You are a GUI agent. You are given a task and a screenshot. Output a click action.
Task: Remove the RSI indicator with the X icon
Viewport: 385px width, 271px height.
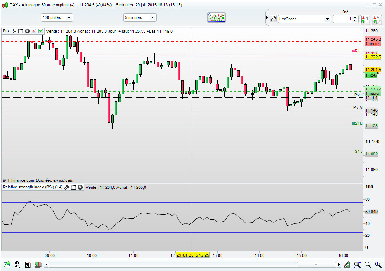80,187
